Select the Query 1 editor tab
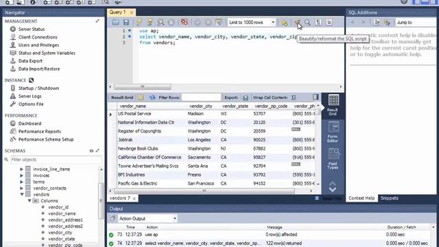The image size is (439, 247). click(117, 12)
